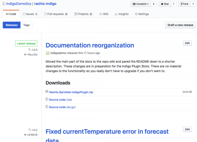Click the Pull requests count badge 0
197x142 pixels.
[x=66, y=14]
